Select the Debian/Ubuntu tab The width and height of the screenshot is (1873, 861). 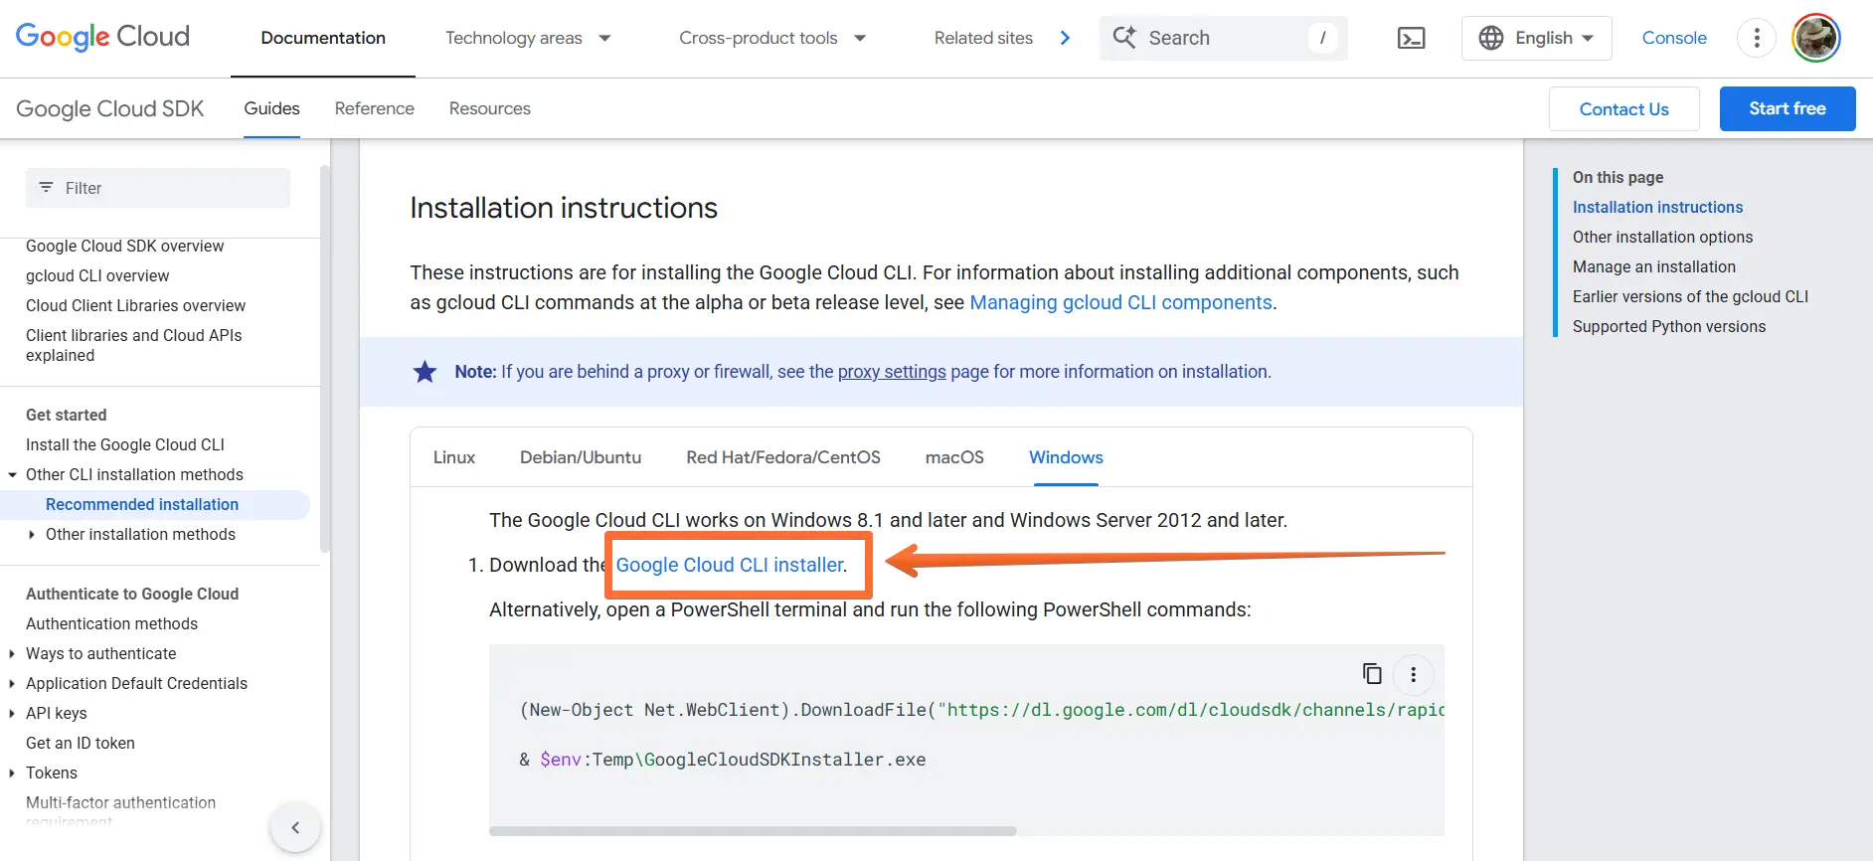(581, 457)
